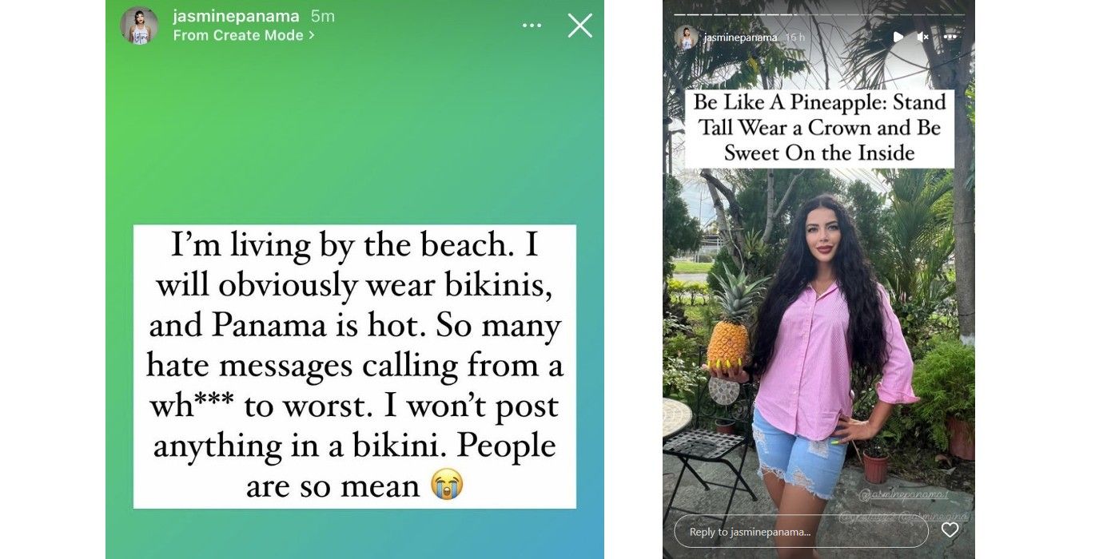Tap the bikini message text box
This screenshot has width=1119, height=559.
[354, 367]
